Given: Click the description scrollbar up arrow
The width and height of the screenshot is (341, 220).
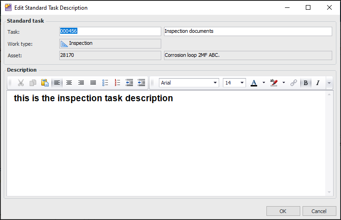Looking at the screenshot, I should 329,94.
